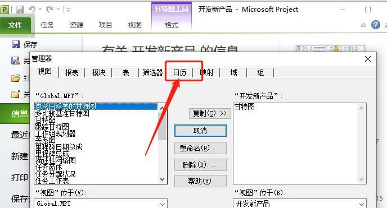Click the up arrow of the 开发新产品 list scrollbar
The width and height of the screenshot is (387, 208).
[x=361, y=108]
